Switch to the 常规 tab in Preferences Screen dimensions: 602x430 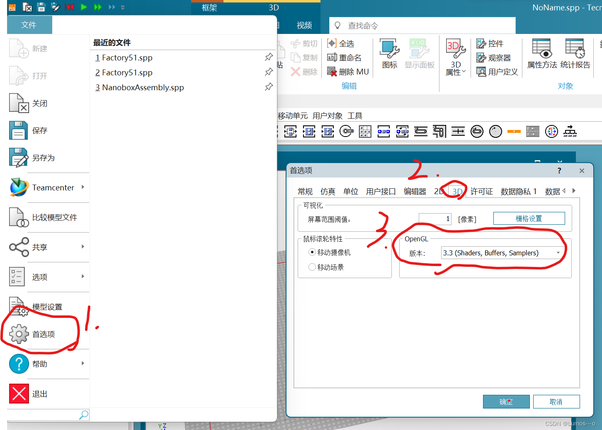pyautogui.click(x=305, y=191)
